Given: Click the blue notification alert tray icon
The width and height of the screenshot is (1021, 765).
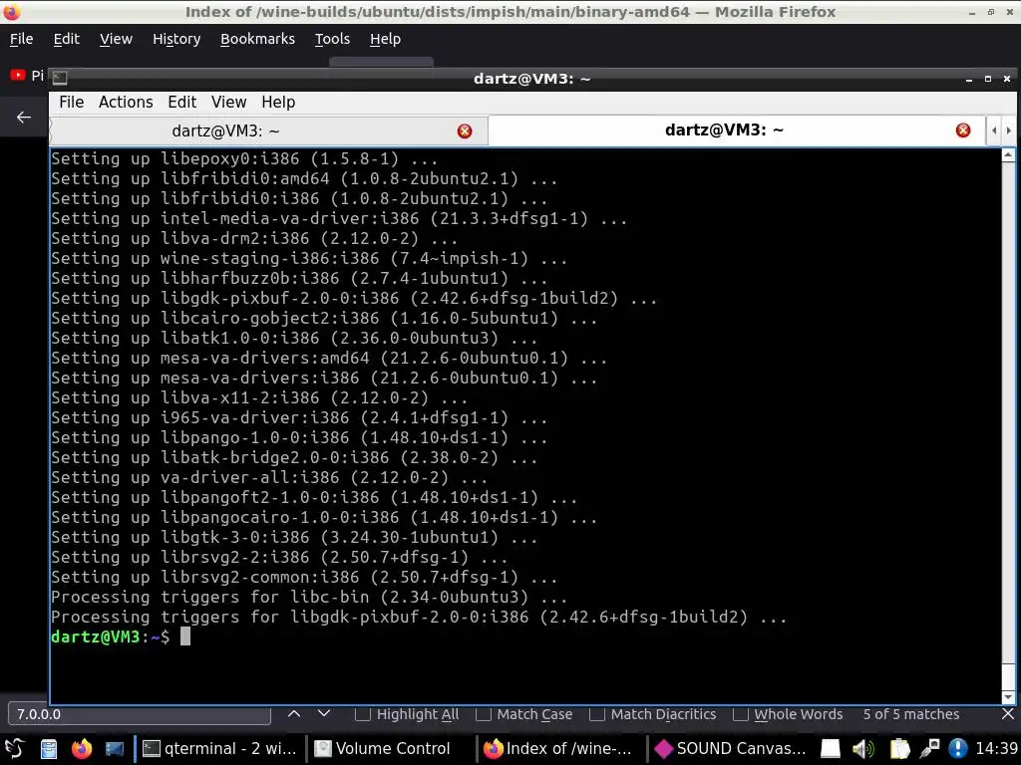Looking at the screenshot, I should click(958, 749).
